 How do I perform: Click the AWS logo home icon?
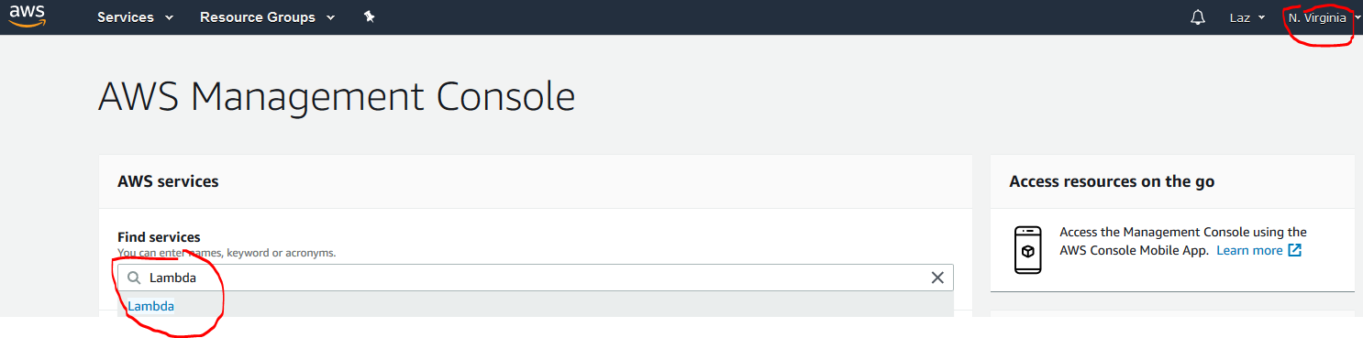[x=28, y=16]
